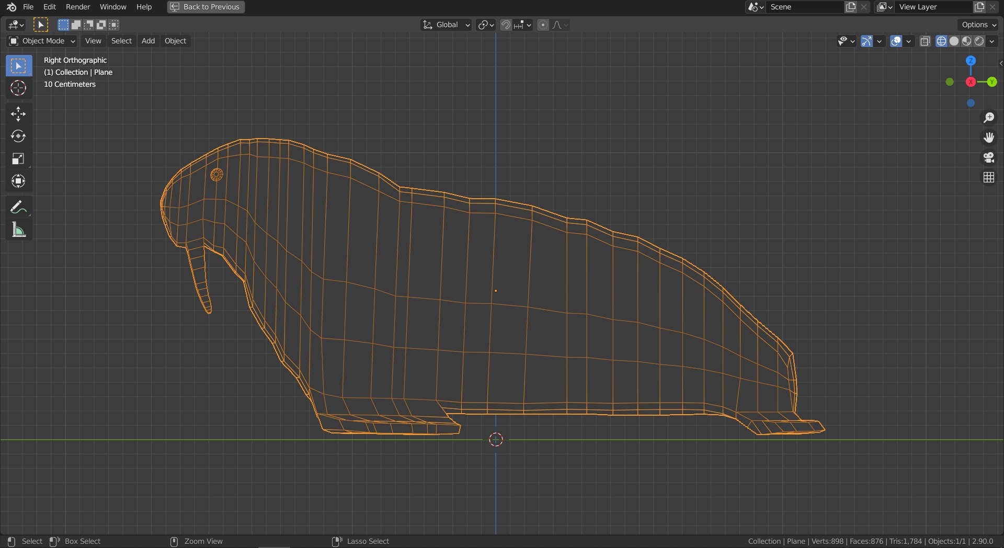Switch to Wireframe viewport shading
Image resolution: width=1004 pixels, height=548 pixels.
pos(941,41)
